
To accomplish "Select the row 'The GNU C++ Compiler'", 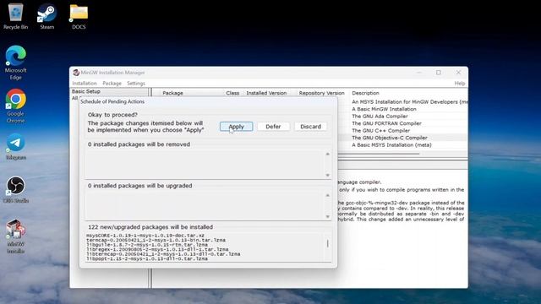I will tap(380, 131).
